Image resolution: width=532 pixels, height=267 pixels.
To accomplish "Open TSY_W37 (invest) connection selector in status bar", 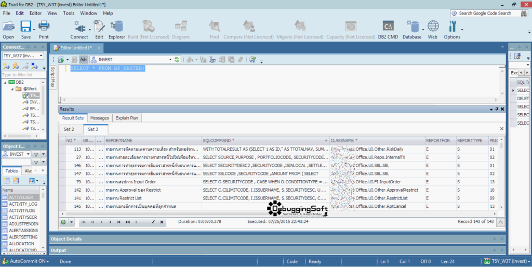I will tap(507, 261).
